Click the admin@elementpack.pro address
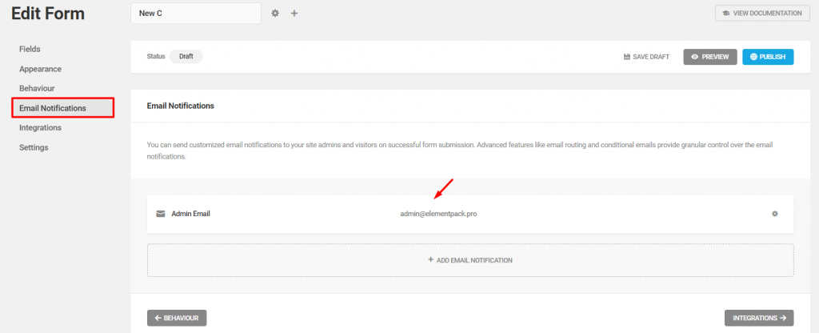 tap(438, 214)
